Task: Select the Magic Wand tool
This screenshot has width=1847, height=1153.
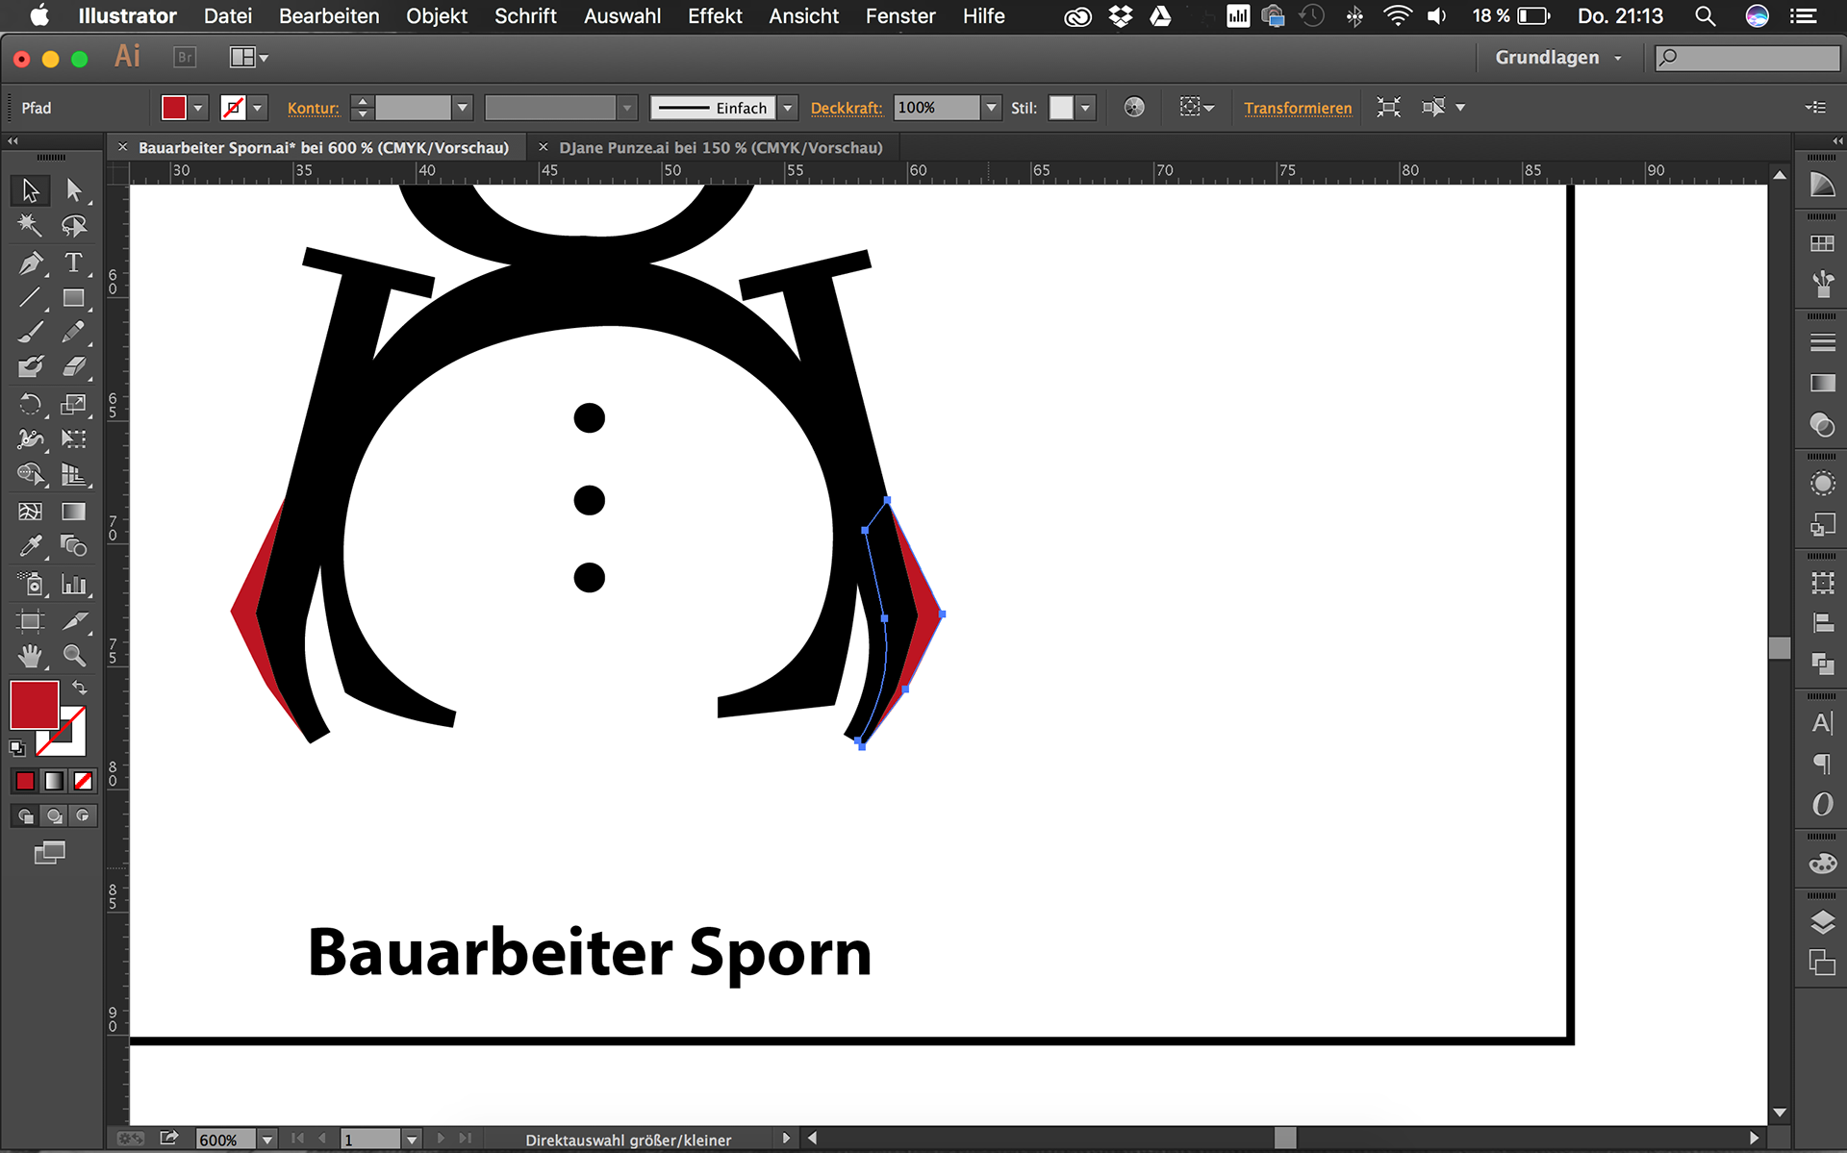Action: [x=30, y=225]
